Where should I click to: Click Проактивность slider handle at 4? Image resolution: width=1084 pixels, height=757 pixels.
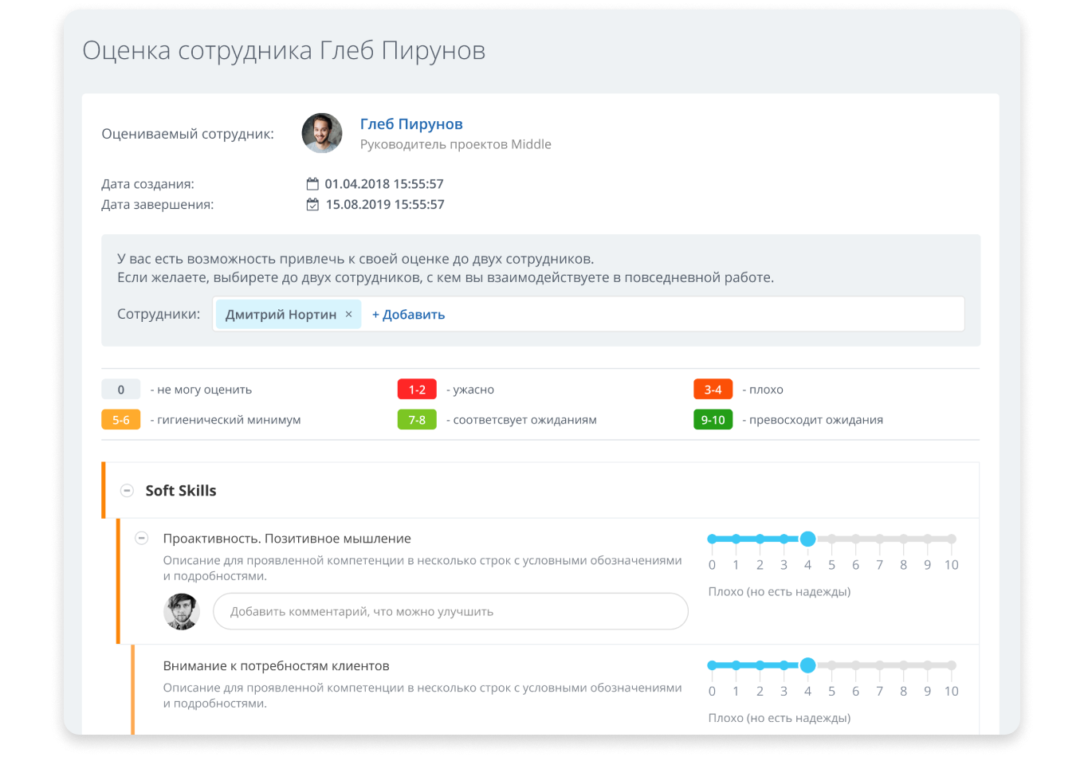pyautogui.click(x=807, y=539)
